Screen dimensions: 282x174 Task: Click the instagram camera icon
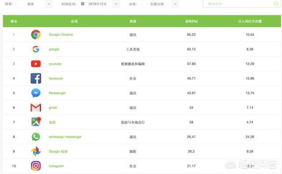coord(36,166)
